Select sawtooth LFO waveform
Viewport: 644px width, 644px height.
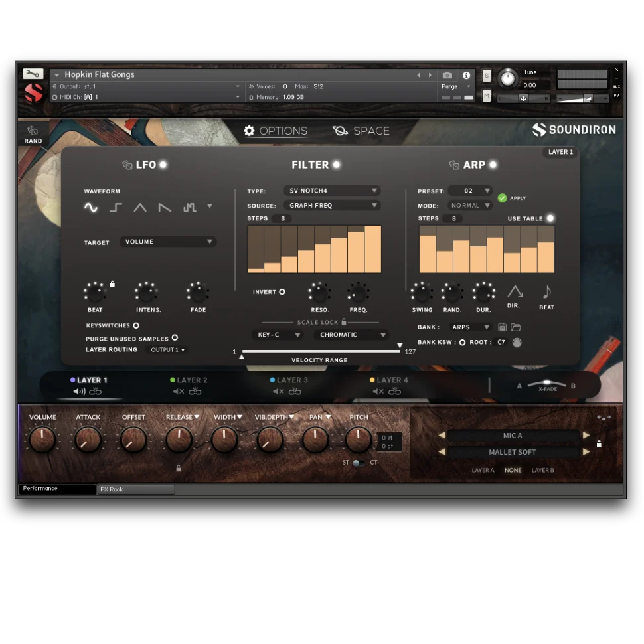(x=165, y=207)
